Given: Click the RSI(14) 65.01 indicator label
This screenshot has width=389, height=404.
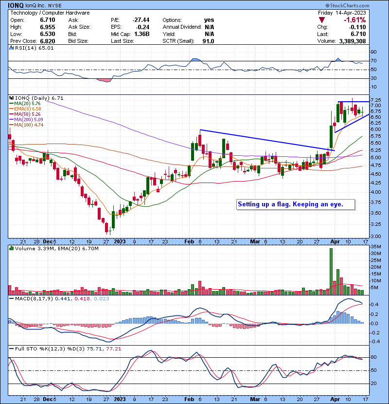Looking at the screenshot, I should [x=34, y=48].
